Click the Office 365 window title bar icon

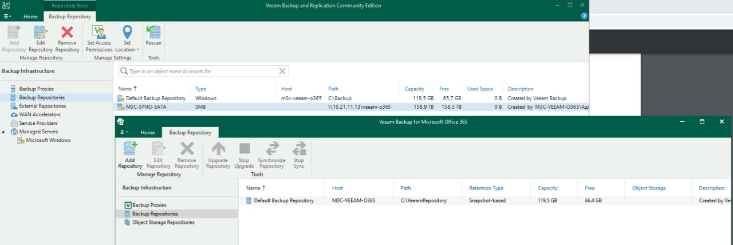[x=121, y=121]
